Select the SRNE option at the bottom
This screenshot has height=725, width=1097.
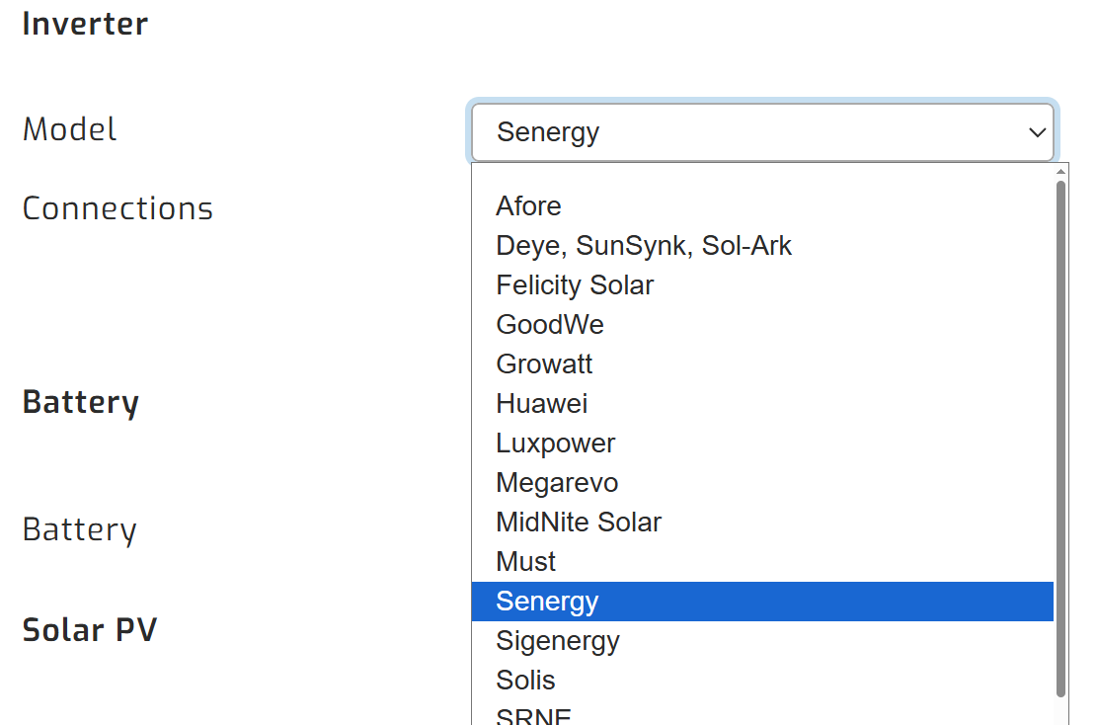click(533, 715)
